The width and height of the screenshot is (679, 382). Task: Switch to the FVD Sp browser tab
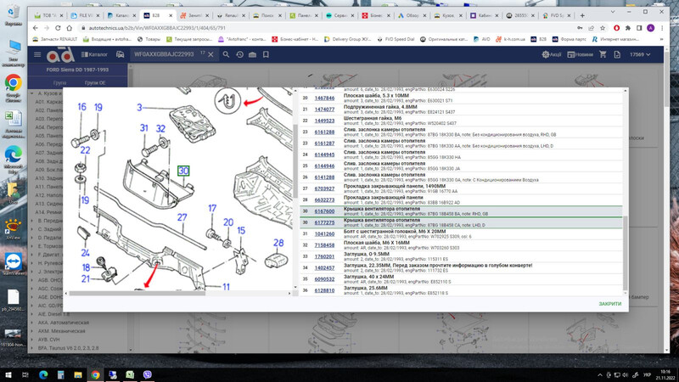point(557,15)
